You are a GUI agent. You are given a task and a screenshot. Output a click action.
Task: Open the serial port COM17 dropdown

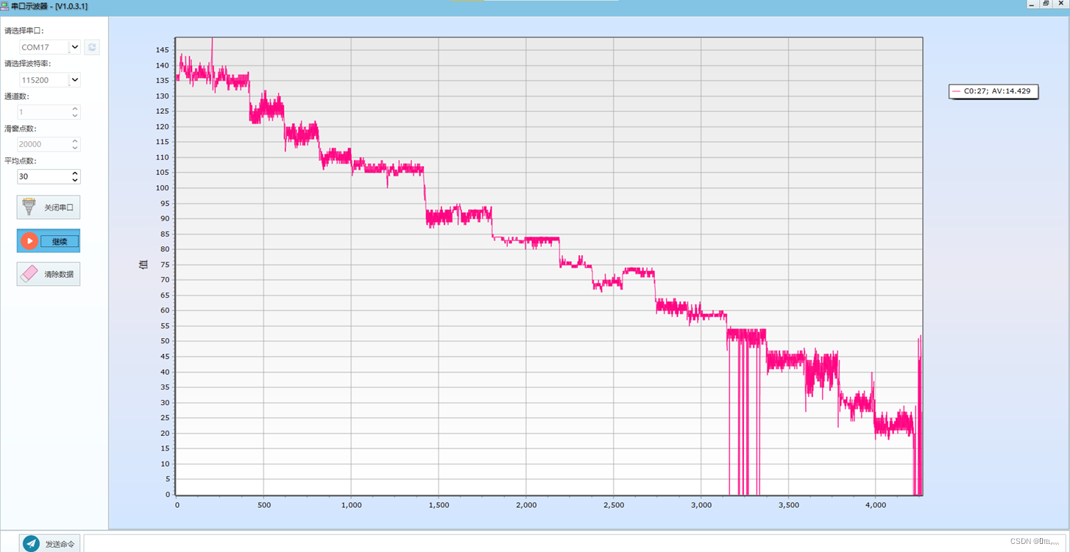[x=74, y=47]
